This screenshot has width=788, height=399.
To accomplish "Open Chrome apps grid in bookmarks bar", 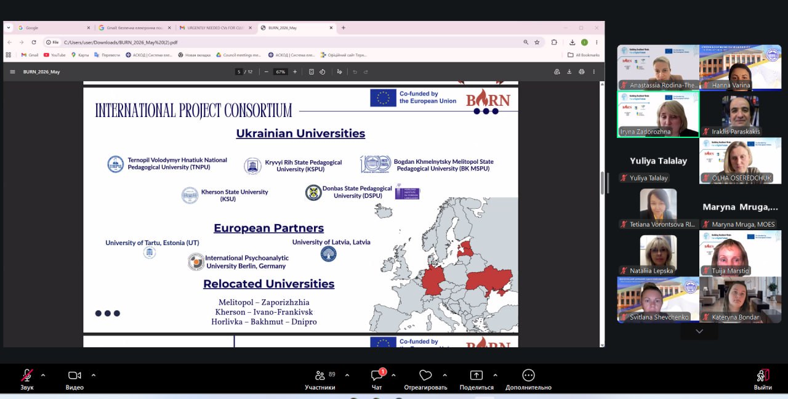I will click(9, 55).
